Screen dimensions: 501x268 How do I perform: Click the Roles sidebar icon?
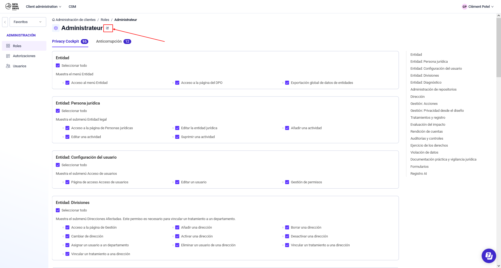(x=8, y=46)
